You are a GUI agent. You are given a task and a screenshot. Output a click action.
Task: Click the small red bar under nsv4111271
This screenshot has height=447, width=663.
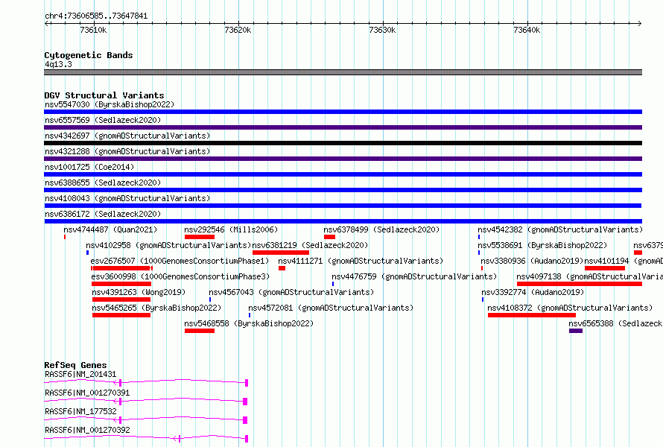point(282,268)
